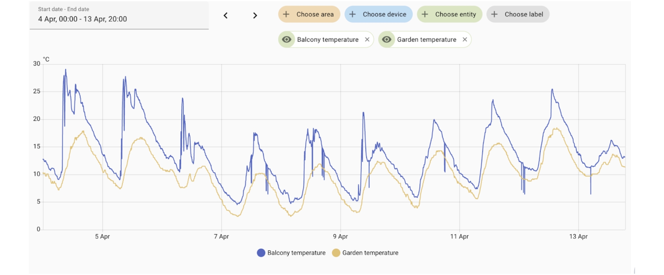664x275 pixels.
Task: Open the Choose area picker
Action: [315, 14]
